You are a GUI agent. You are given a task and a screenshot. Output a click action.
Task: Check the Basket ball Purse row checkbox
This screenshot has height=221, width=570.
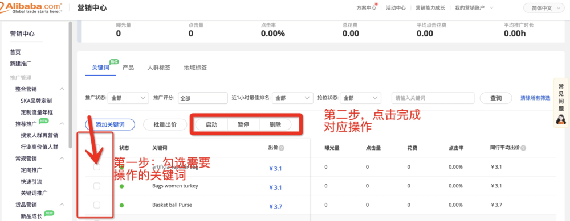(97, 205)
